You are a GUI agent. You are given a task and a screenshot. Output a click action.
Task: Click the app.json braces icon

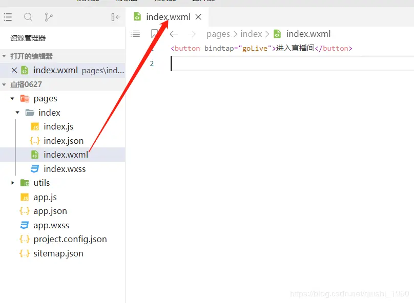click(x=25, y=211)
